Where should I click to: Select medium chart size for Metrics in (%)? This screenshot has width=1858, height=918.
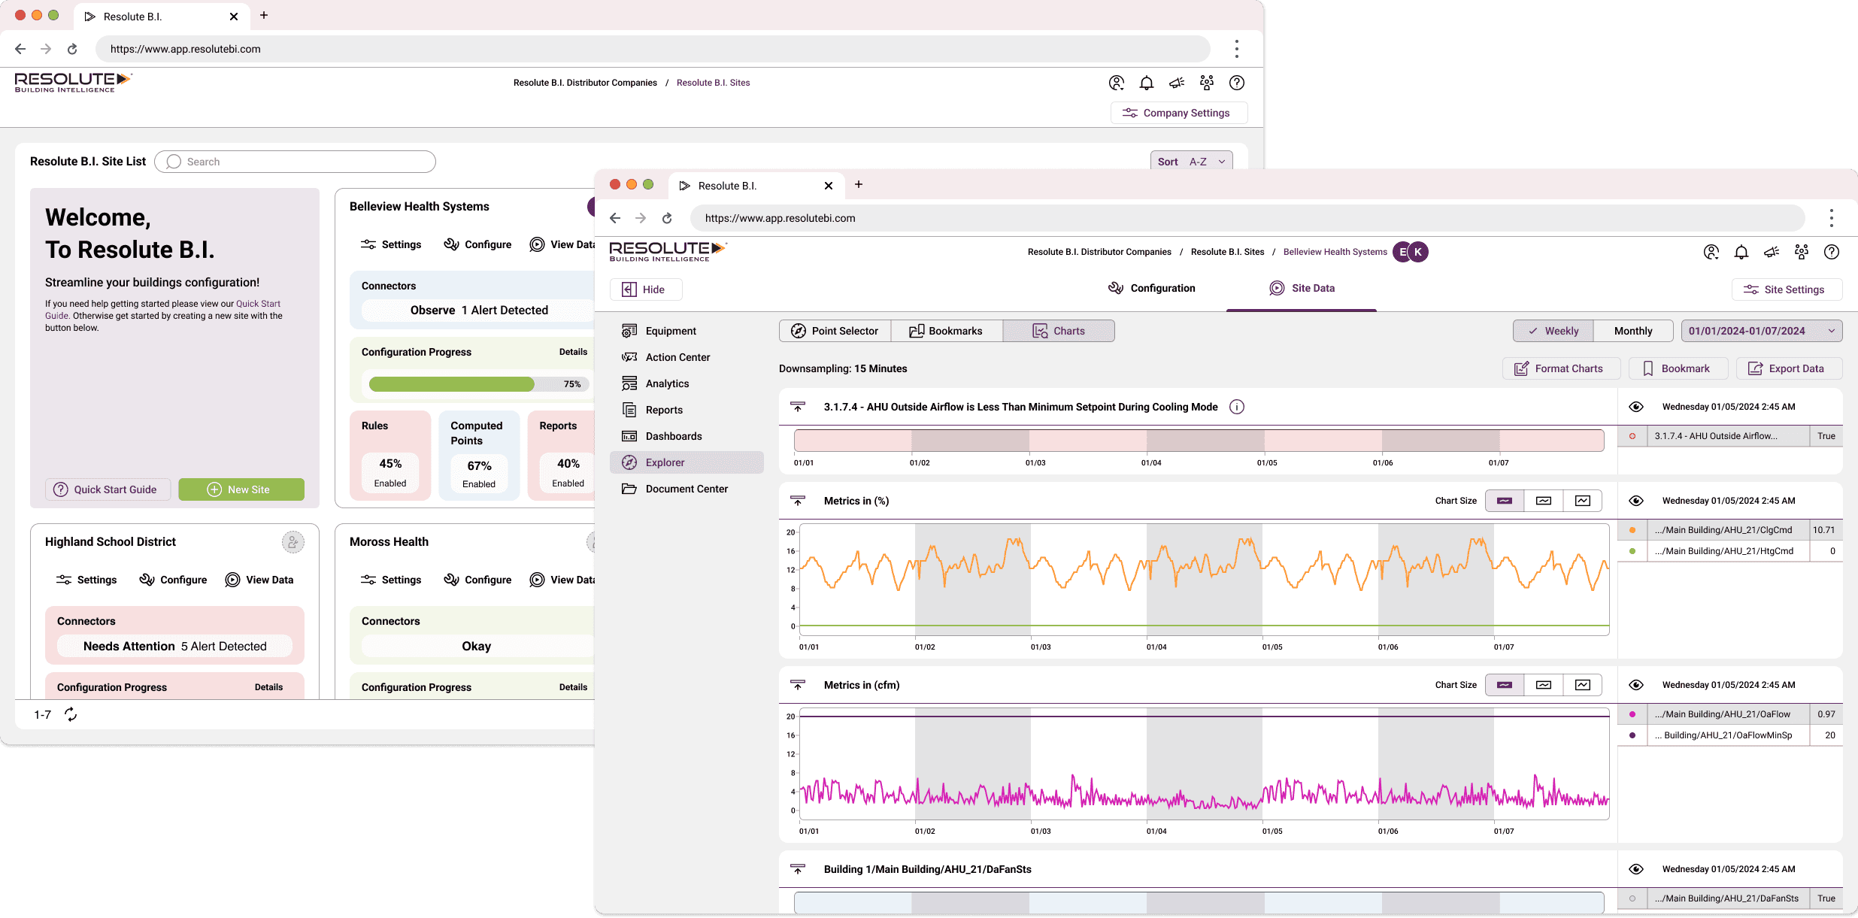tap(1544, 501)
